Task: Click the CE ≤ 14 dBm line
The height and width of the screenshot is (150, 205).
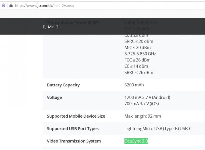Action: click(x=136, y=66)
